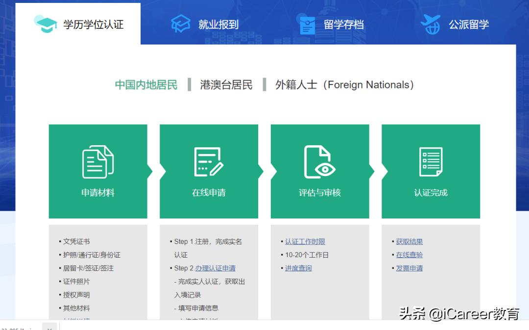Open the 进度查询 link
Image resolution: width=529 pixels, height=330 pixels.
298,268
